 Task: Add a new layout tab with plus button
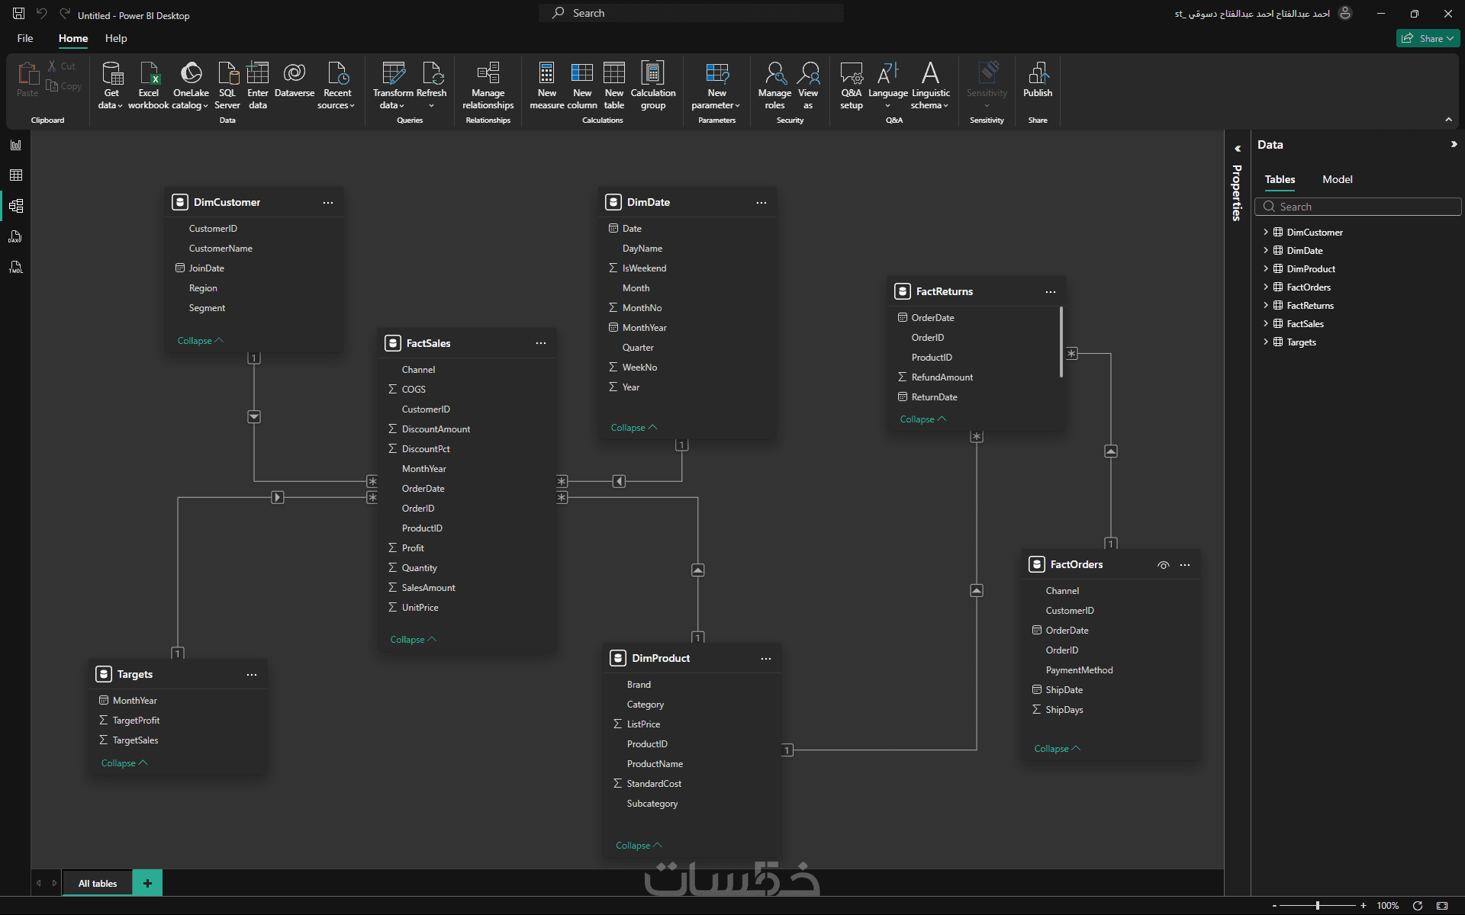click(147, 883)
